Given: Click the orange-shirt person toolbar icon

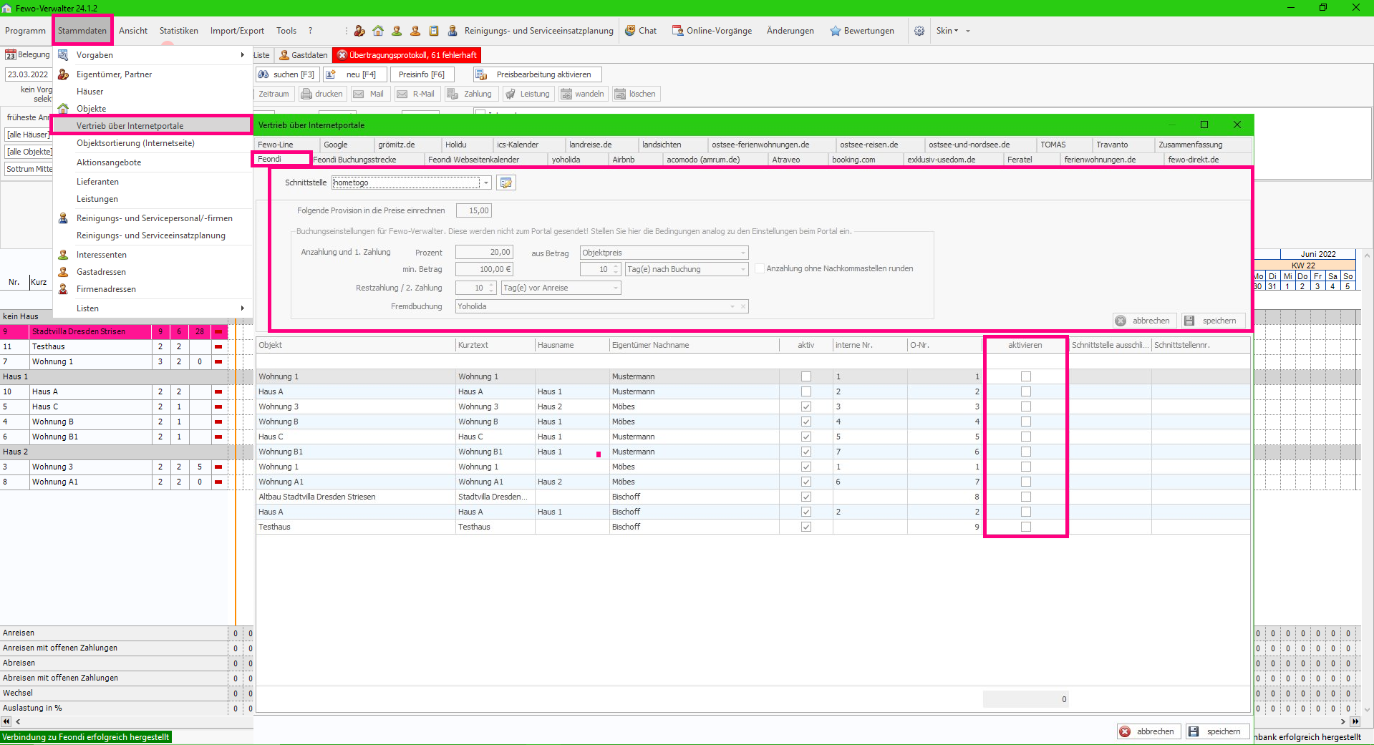Looking at the screenshot, I should pos(415,31).
